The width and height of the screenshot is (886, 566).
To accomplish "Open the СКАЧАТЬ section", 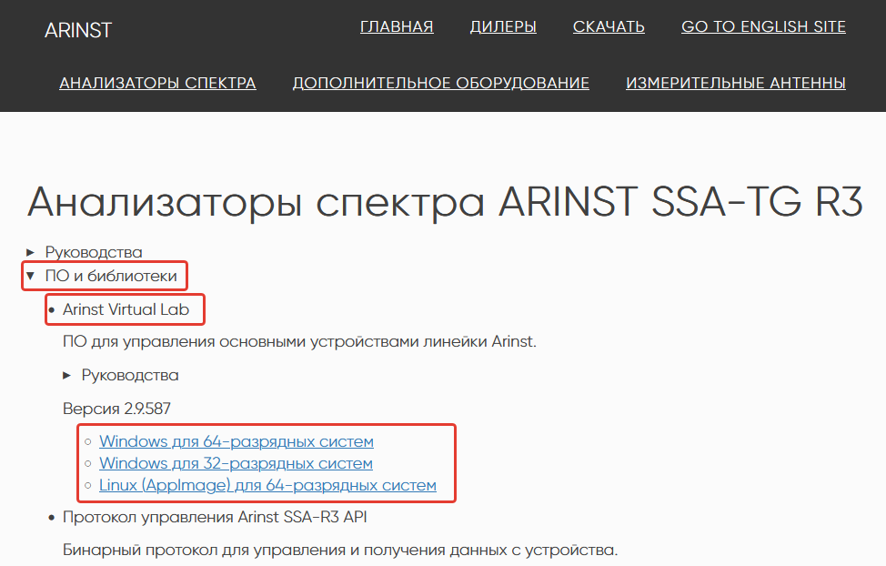I will 609,25.
